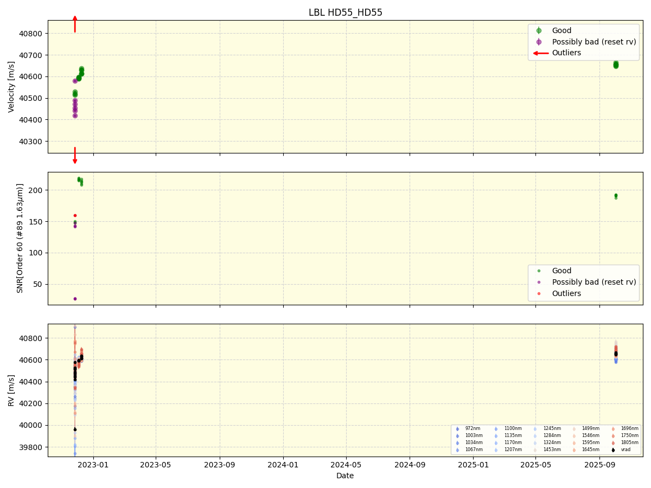Click the red upward outlier arrow above Velocity plot

(75, 24)
